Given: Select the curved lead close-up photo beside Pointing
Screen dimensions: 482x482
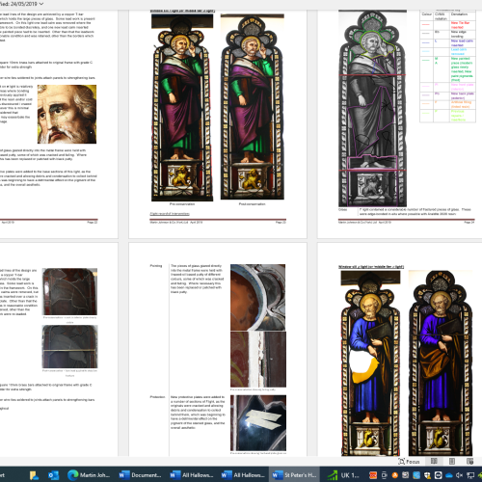Looking at the screenshot, I should 257,297.
